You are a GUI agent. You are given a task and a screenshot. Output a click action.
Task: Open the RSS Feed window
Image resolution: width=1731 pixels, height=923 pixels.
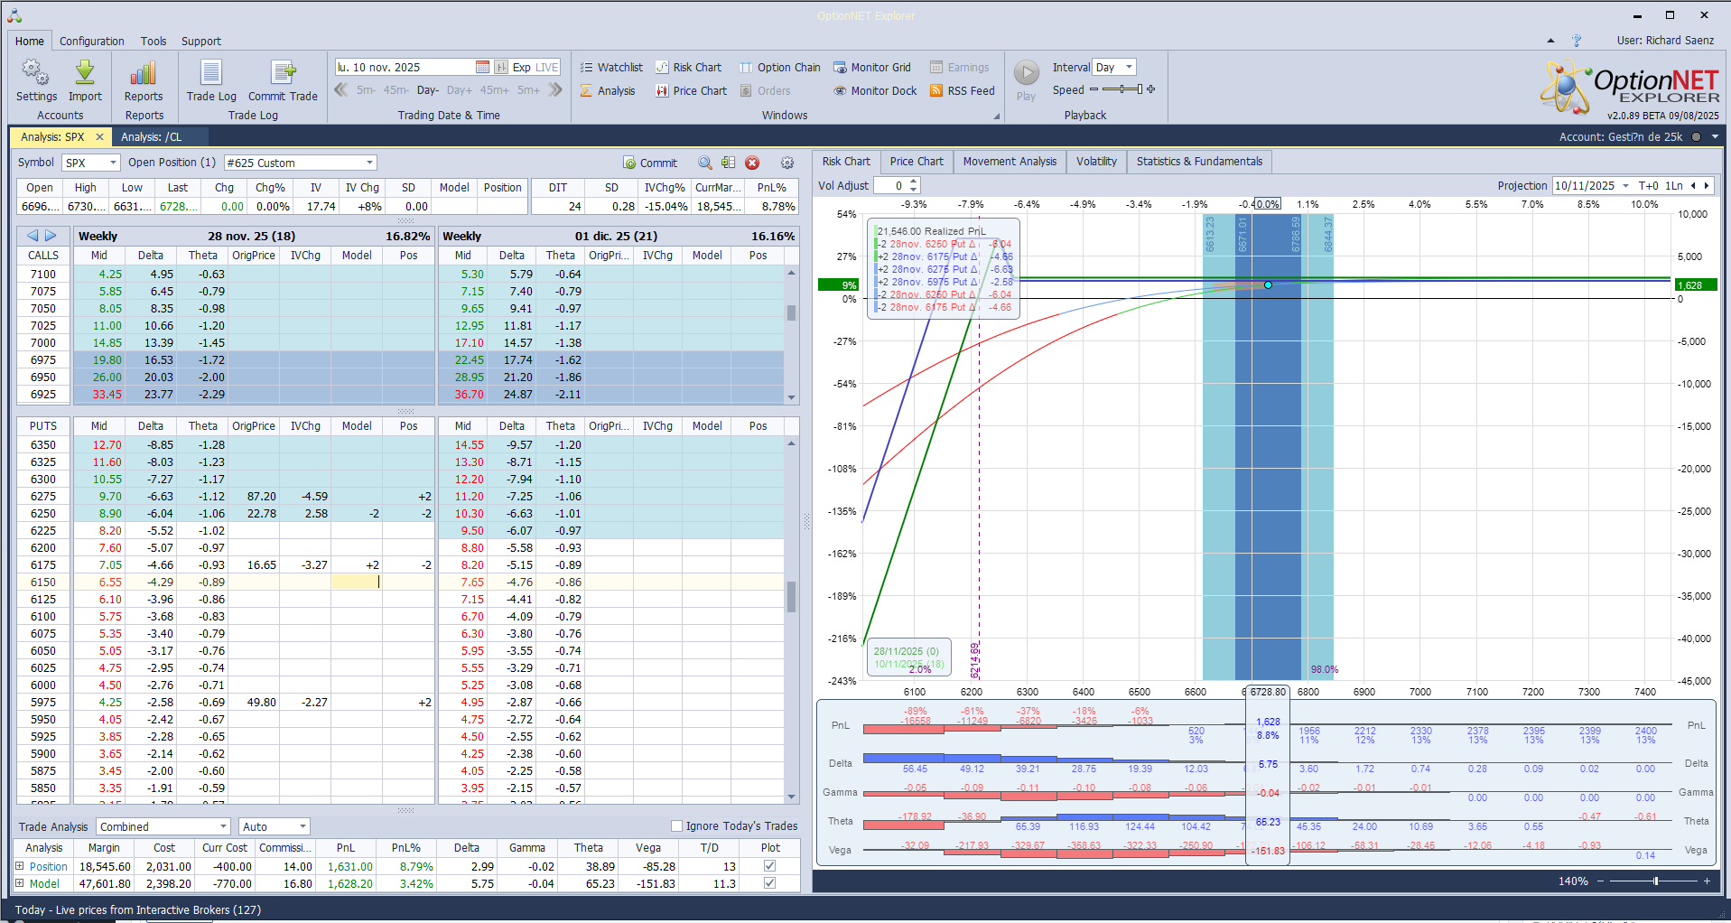click(962, 90)
